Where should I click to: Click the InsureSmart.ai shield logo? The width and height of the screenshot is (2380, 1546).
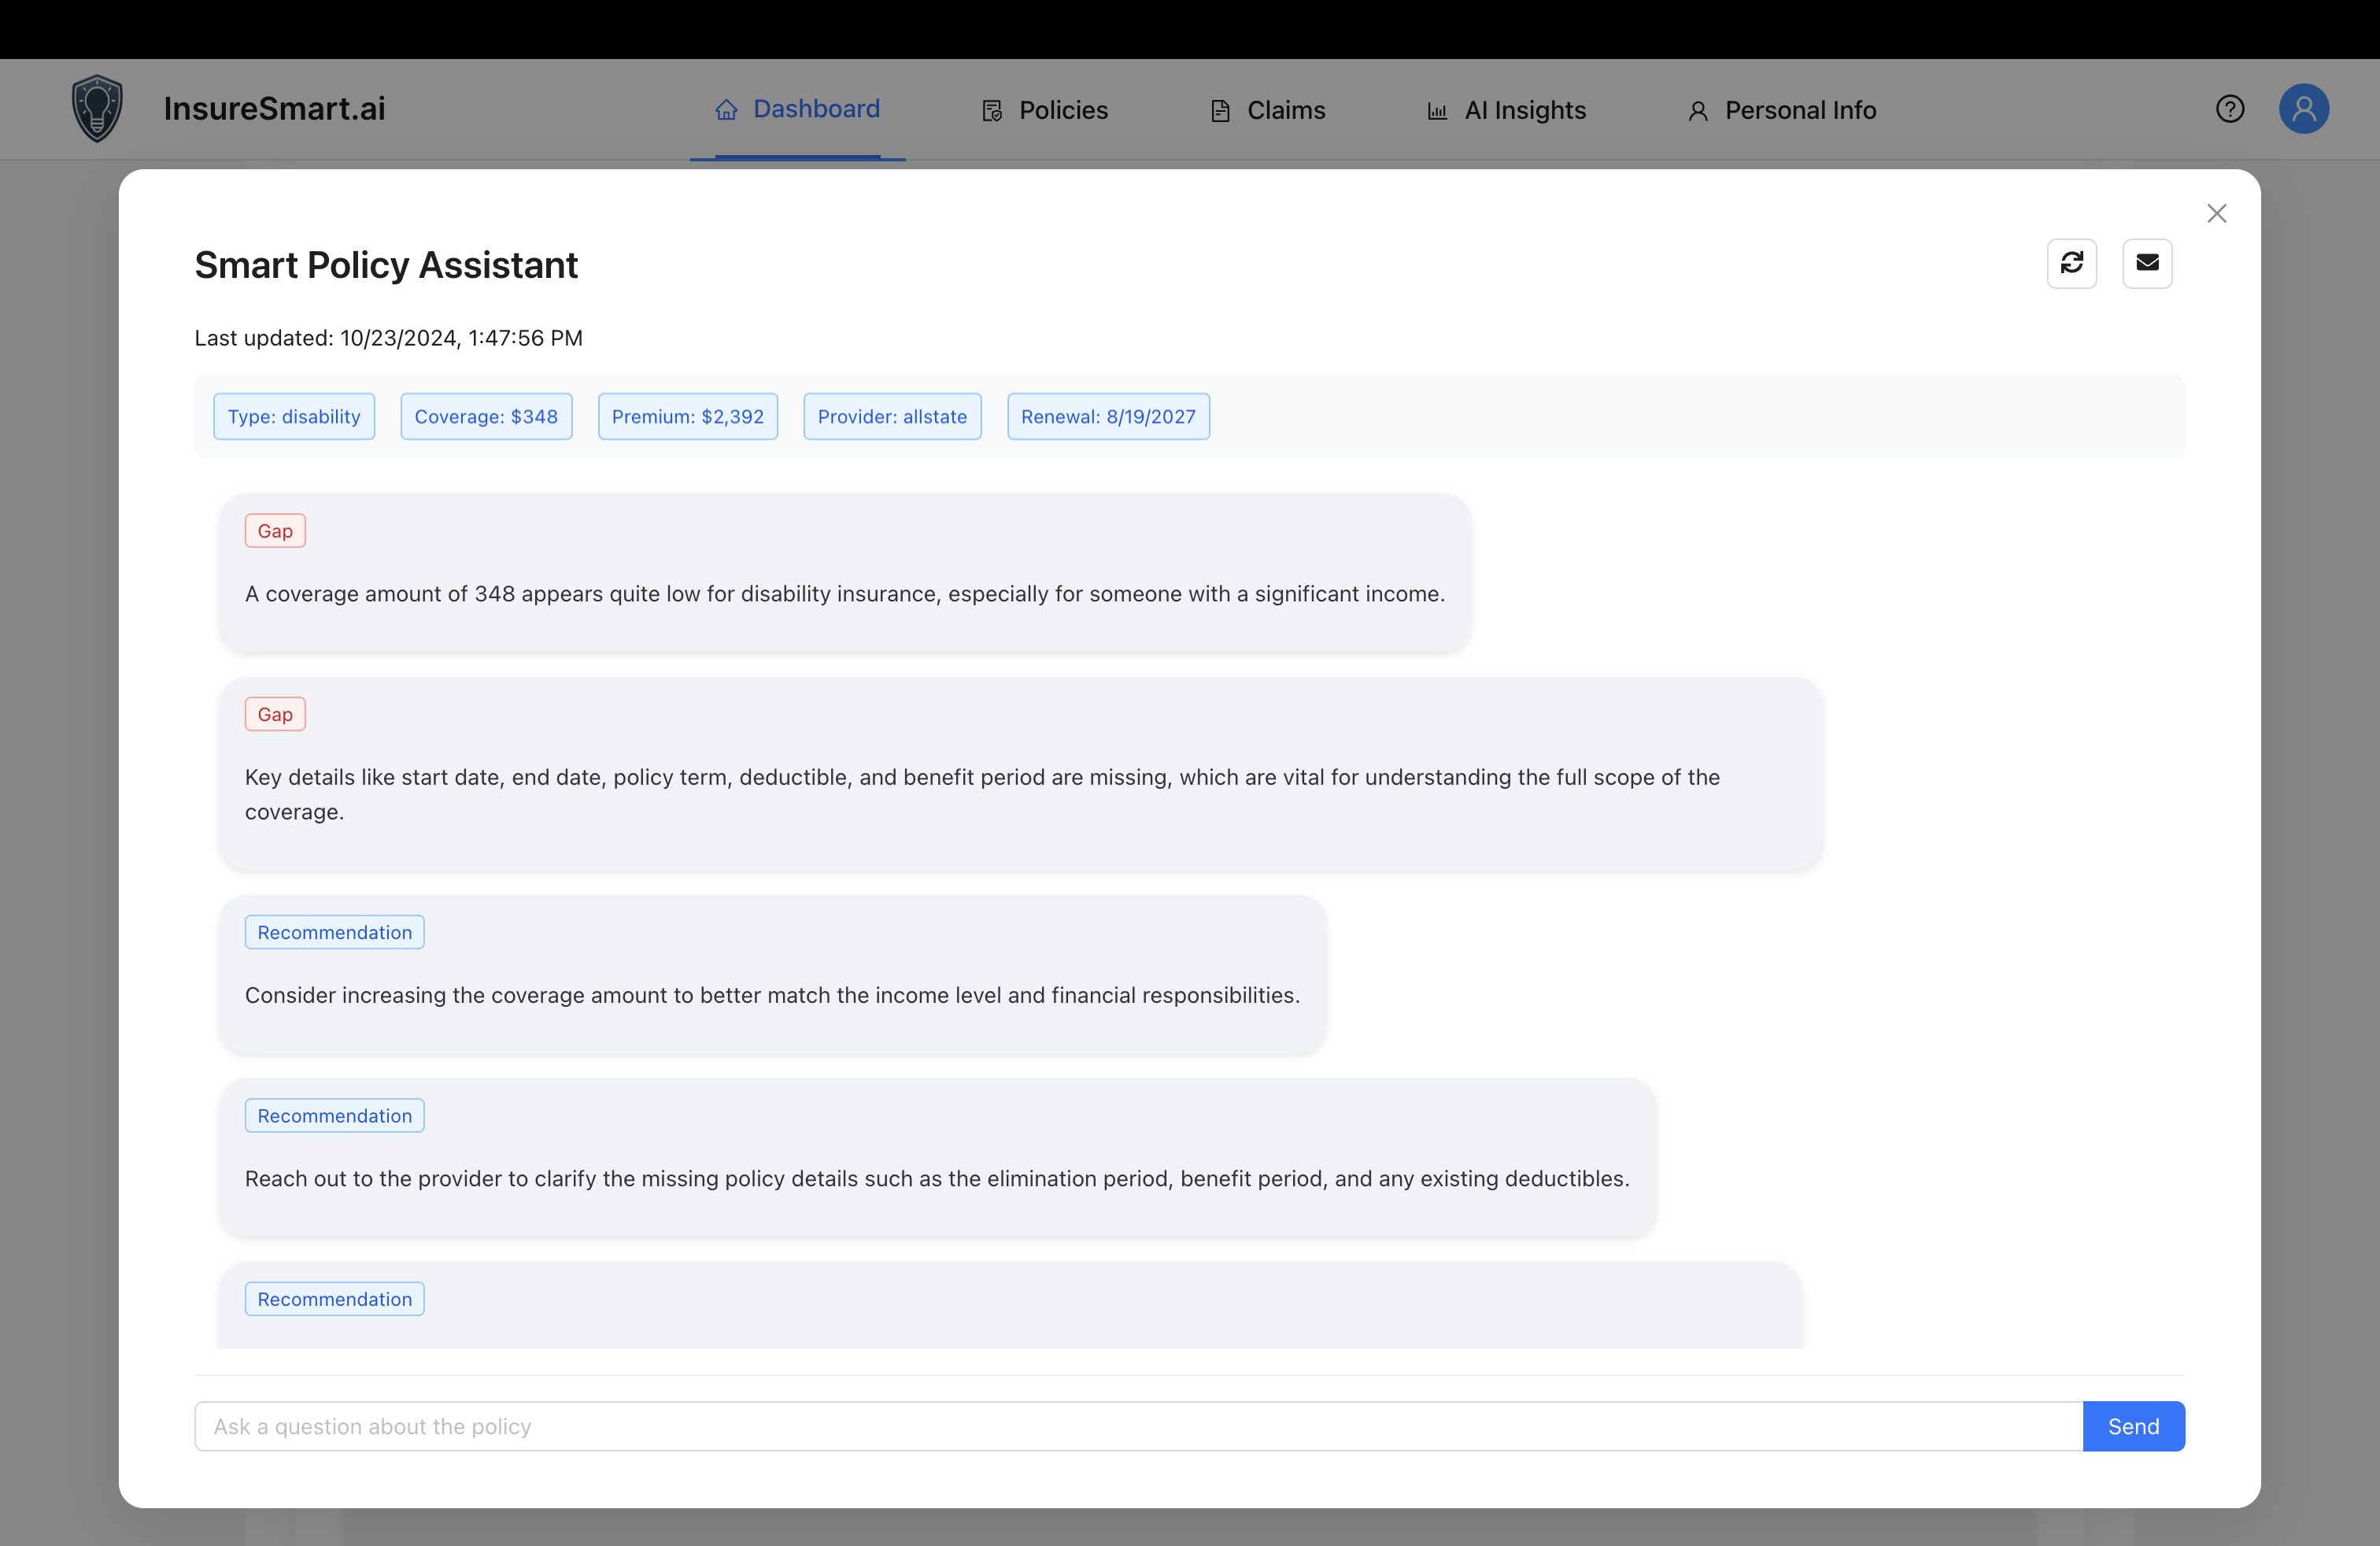click(96, 108)
